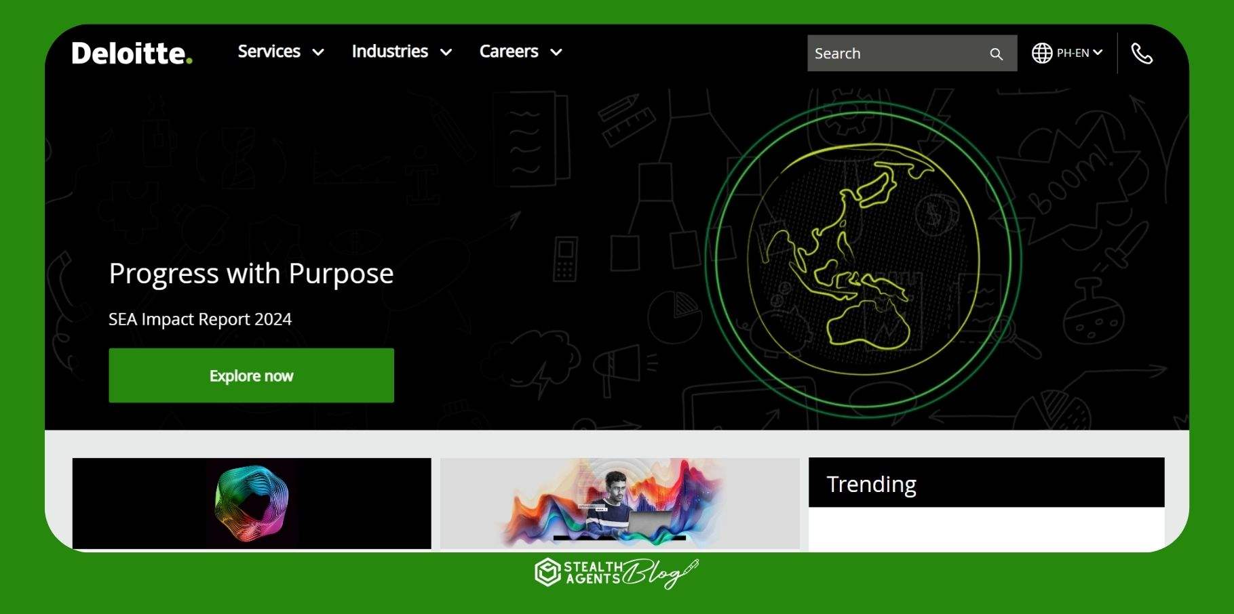The width and height of the screenshot is (1234, 614).
Task: Click the globe language icon
Action: tap(1041, 53)
